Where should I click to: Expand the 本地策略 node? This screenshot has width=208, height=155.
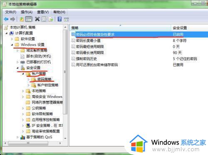(23, 91)
